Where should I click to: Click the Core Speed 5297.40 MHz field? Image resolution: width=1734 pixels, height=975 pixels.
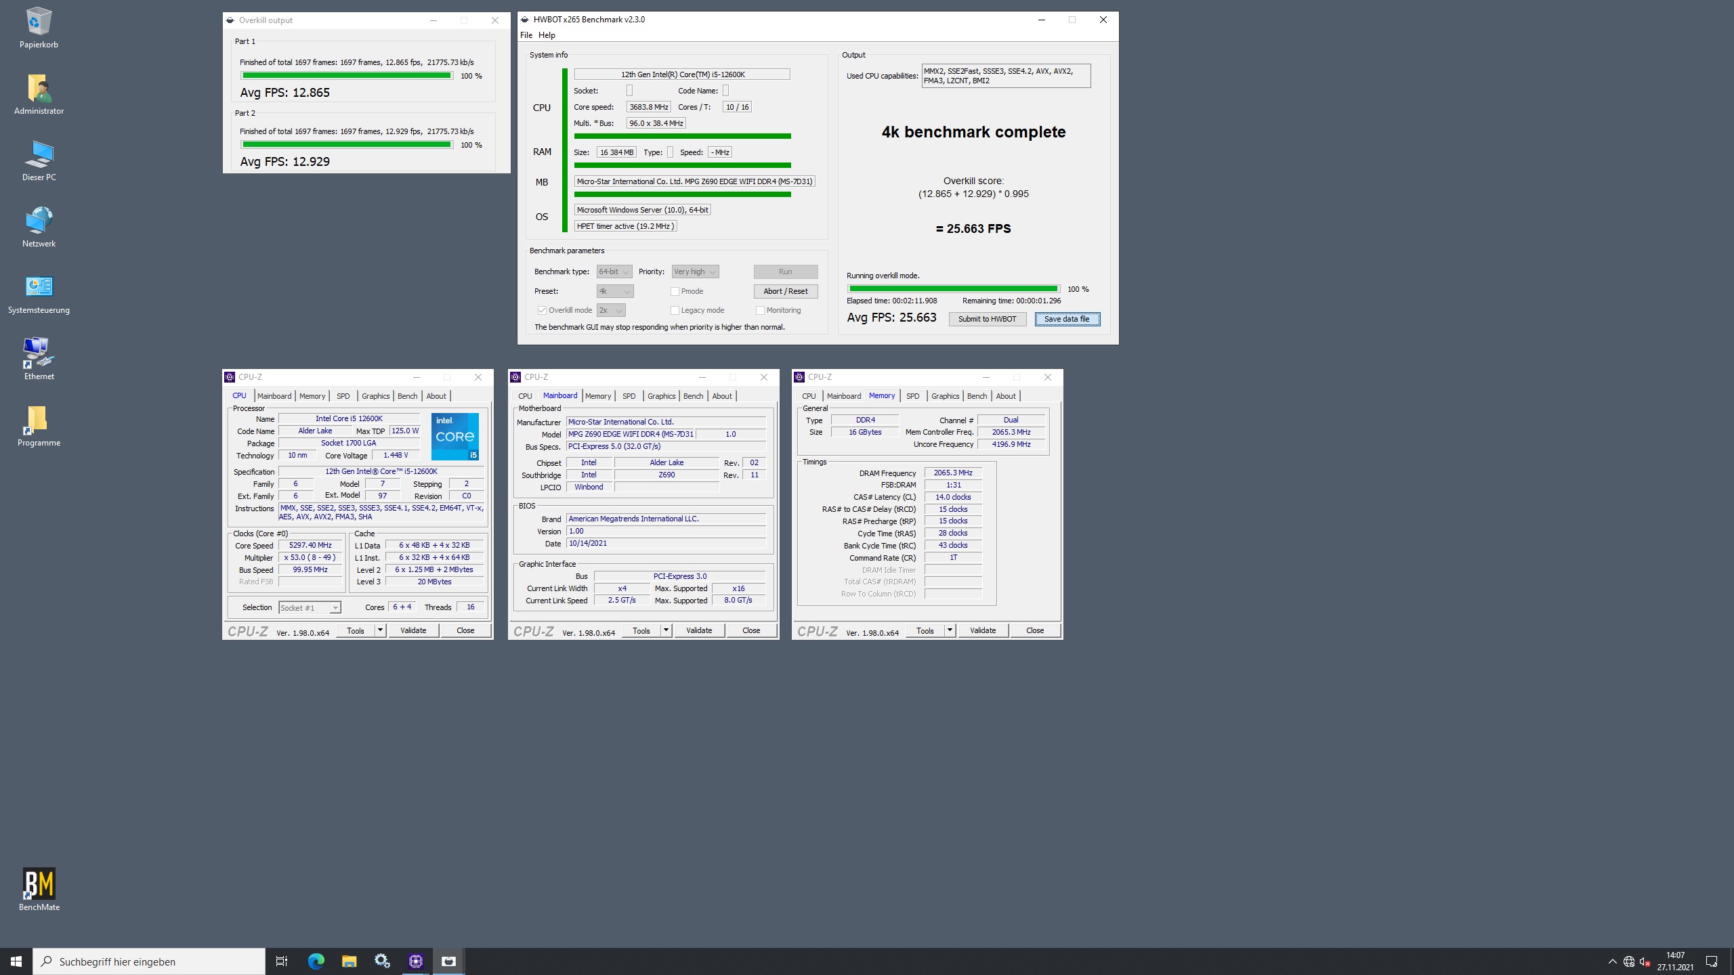coord(310,545)
